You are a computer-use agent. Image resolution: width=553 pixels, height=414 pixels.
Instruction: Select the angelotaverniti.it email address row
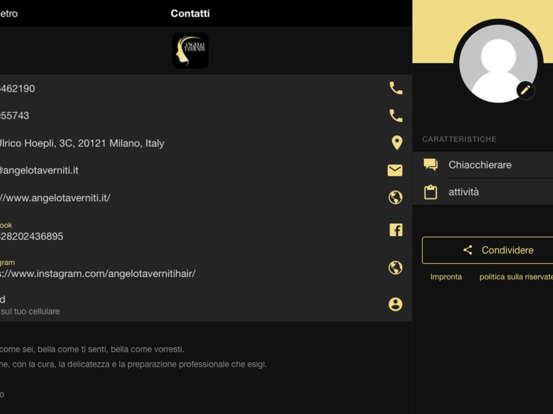[x=39, y=171]
